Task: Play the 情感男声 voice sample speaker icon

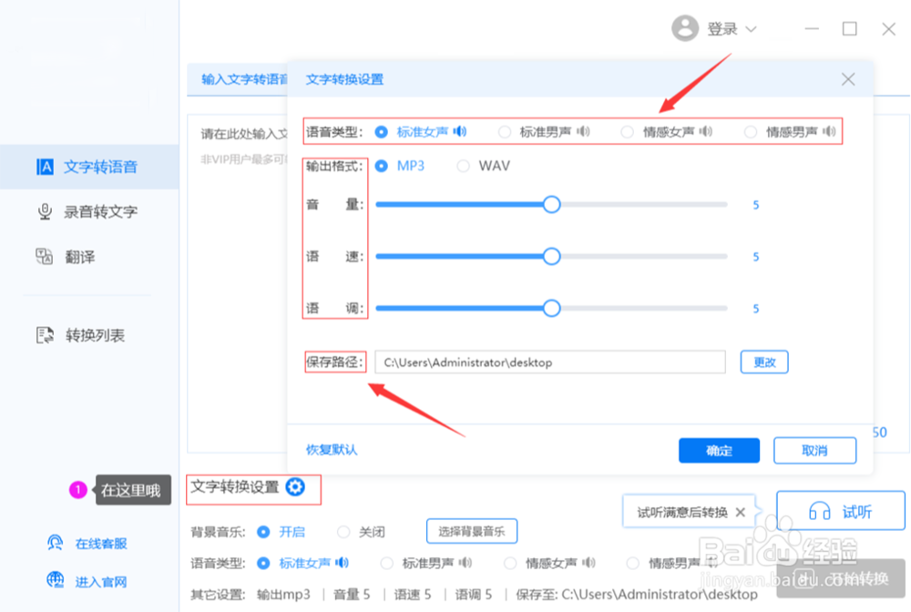Action: (829, 130)
